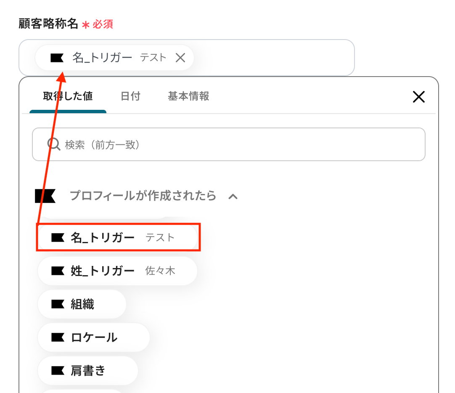Image resolution: width=455 pixels, height=393 pixels.
Task: Open the 基本情報 tab
Action: [188, 96]
